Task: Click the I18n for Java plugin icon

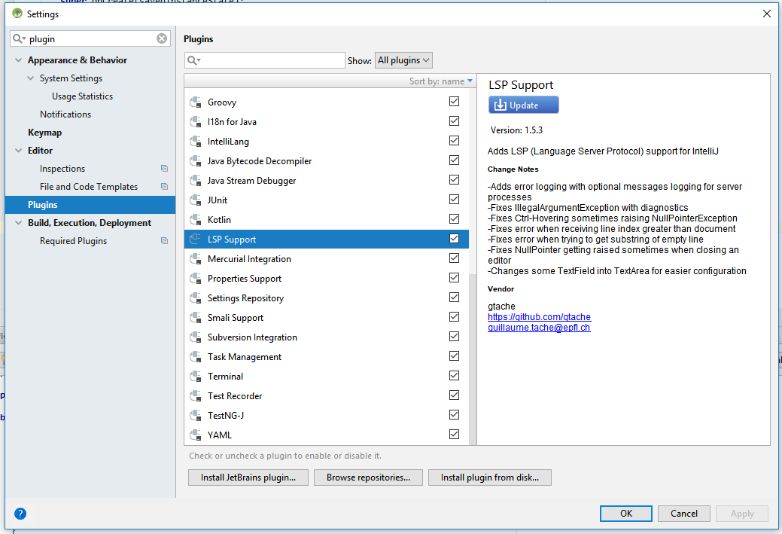Action: point(196,122)
